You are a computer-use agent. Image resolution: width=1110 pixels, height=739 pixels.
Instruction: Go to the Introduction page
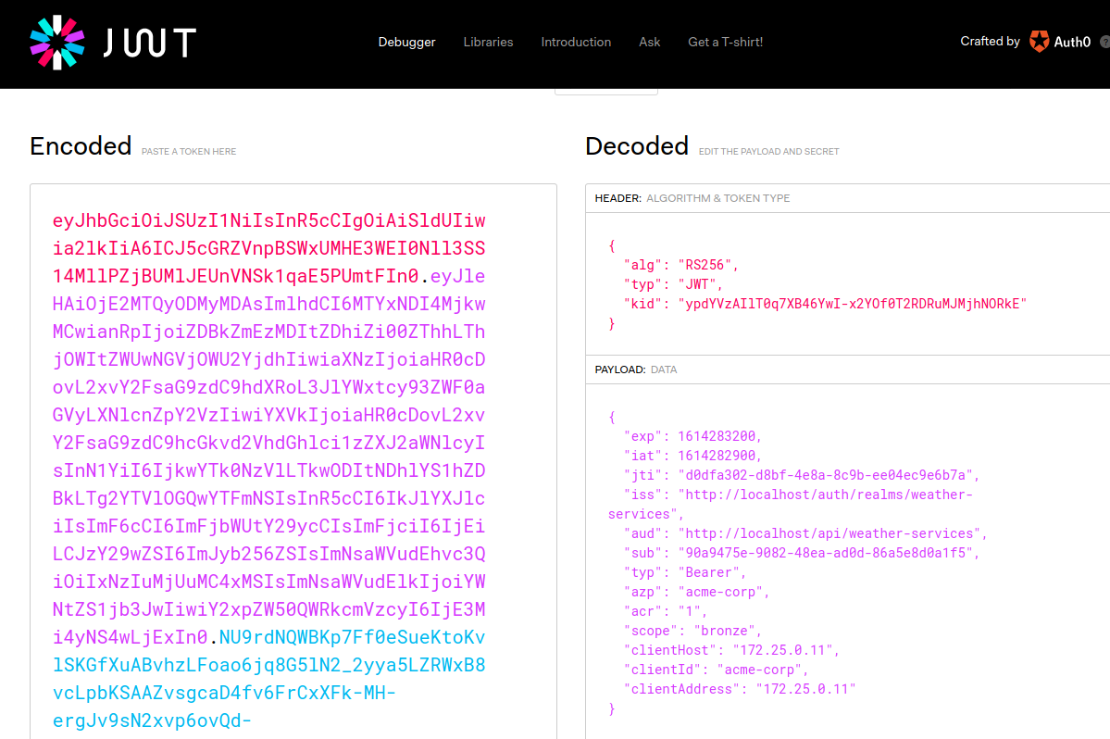pos(576,43)
